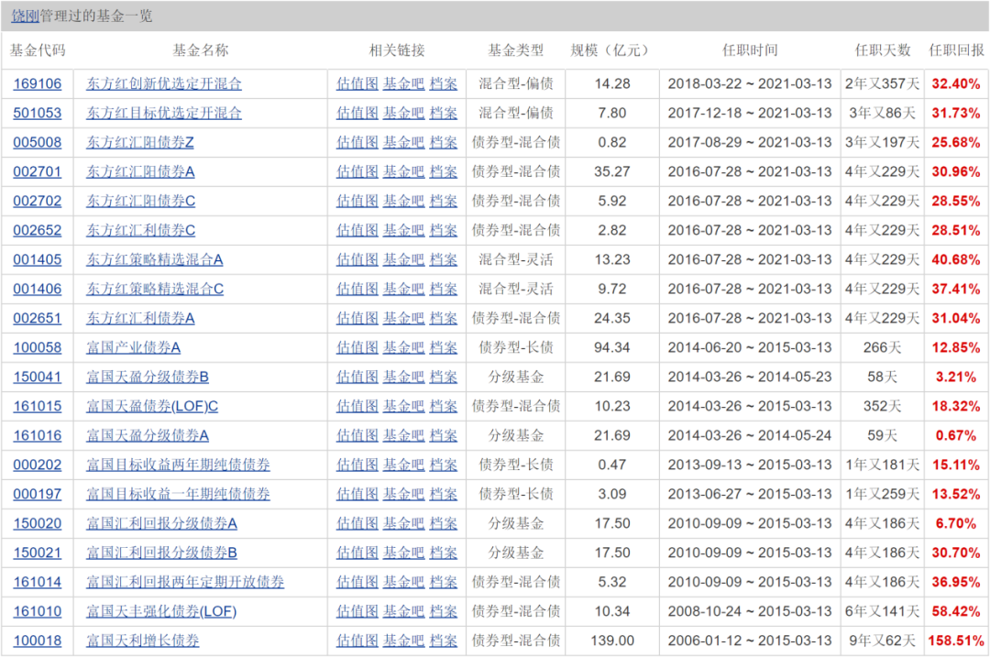Open 档案 for 富国目标收益一年期纯债债券
This screenshot has height=657, width=990.
pos(444,494)
